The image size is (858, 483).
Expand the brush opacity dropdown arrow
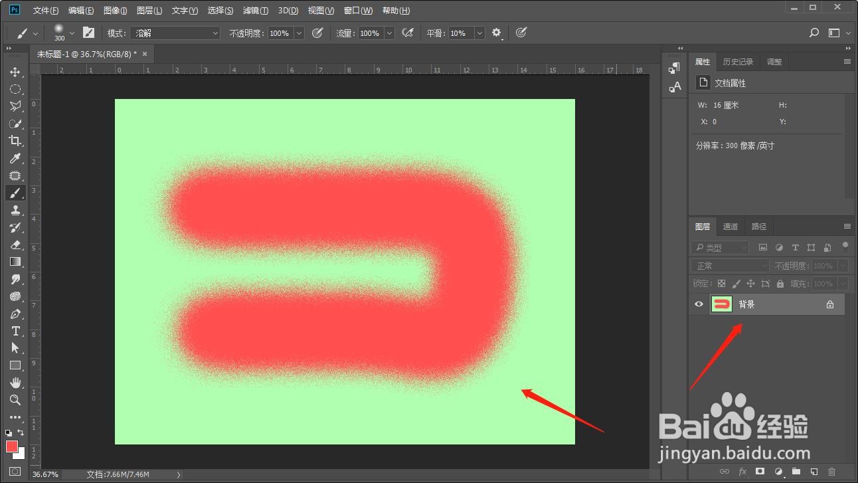coord(299,33)
